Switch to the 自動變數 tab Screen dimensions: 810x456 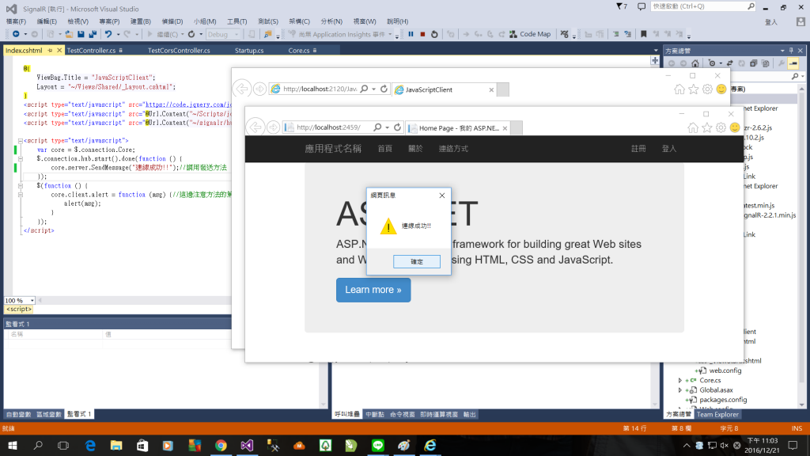pos(19,415)
